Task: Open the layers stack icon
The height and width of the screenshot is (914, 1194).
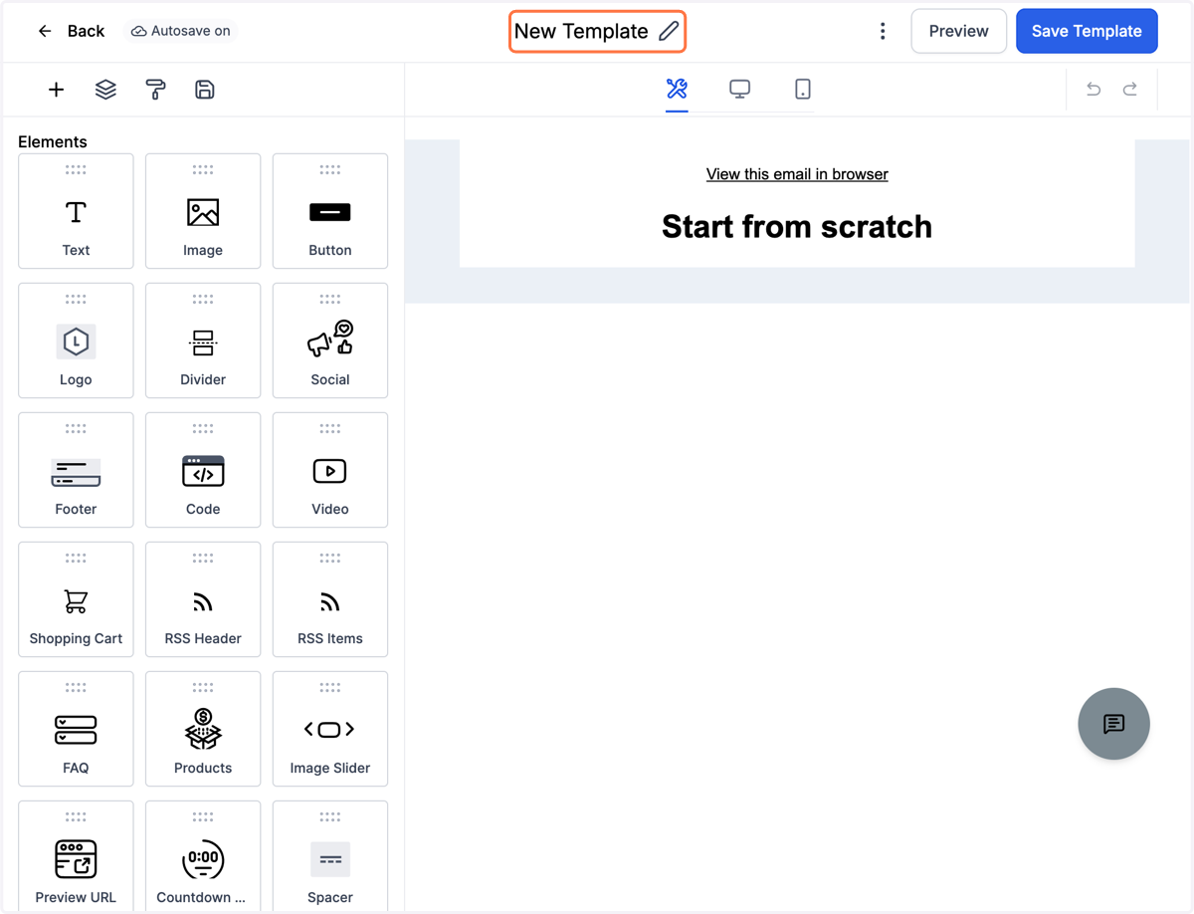Action: tap(105, 90)
